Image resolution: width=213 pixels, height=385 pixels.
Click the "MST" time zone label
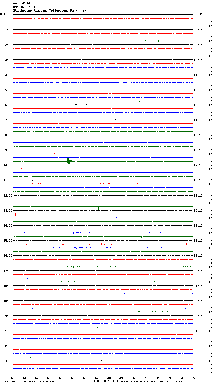(x=3, y=14)
